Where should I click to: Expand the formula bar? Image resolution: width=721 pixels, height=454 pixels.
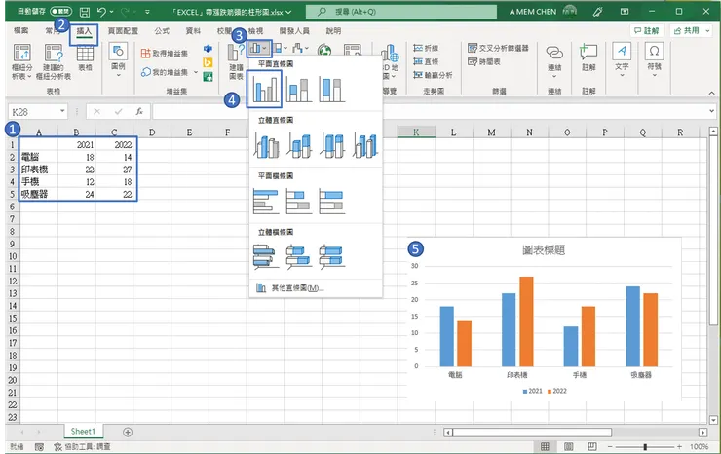pos(711,111)
